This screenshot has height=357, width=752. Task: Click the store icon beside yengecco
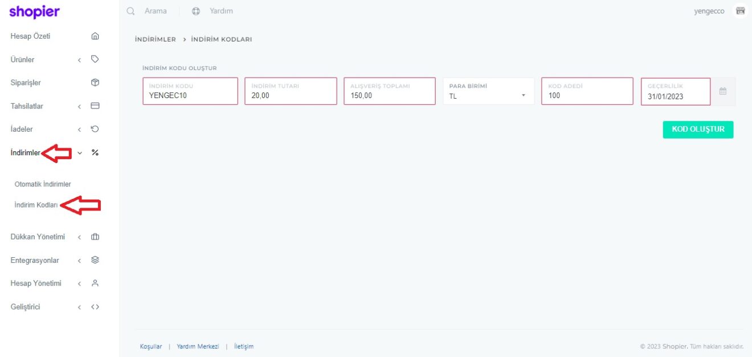[740, 11]
